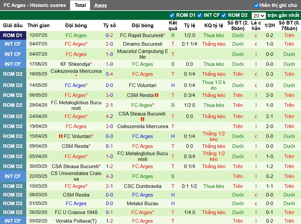The image size is (301, 224).
Task: Open Muscelul Campulung Elite team link
Action: point(143,54)
